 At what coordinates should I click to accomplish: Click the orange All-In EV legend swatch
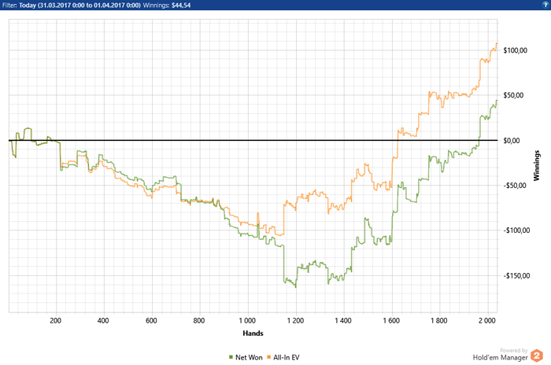click(269, 357)
